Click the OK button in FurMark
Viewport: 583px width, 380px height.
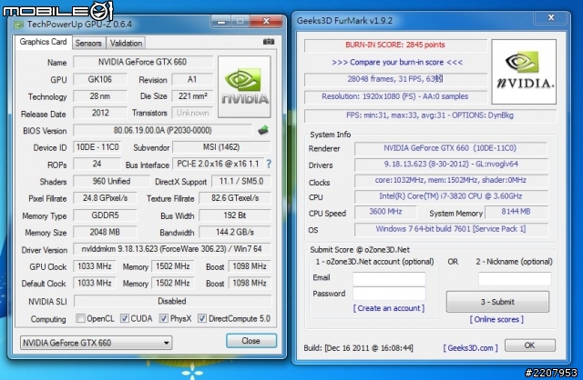(530, 345)
